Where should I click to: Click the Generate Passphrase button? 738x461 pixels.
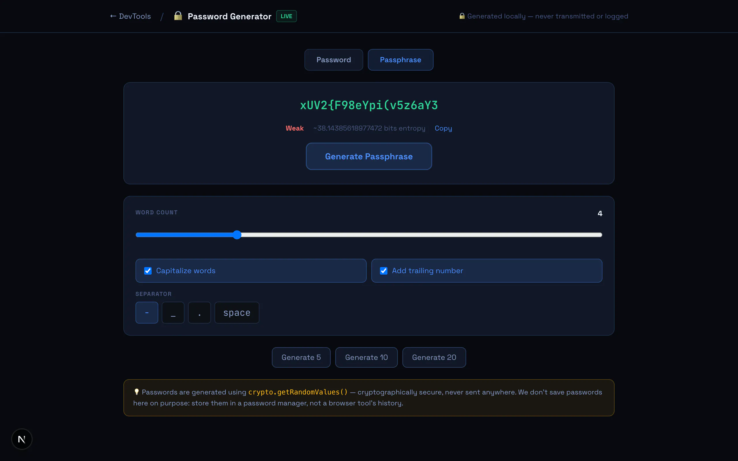369,156
